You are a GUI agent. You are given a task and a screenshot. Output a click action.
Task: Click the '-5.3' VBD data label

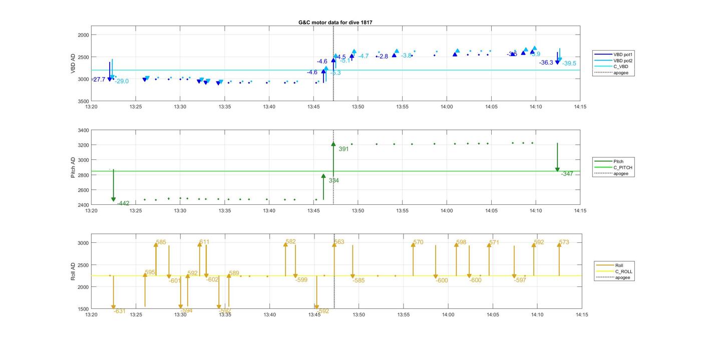[x=335, y=73]
